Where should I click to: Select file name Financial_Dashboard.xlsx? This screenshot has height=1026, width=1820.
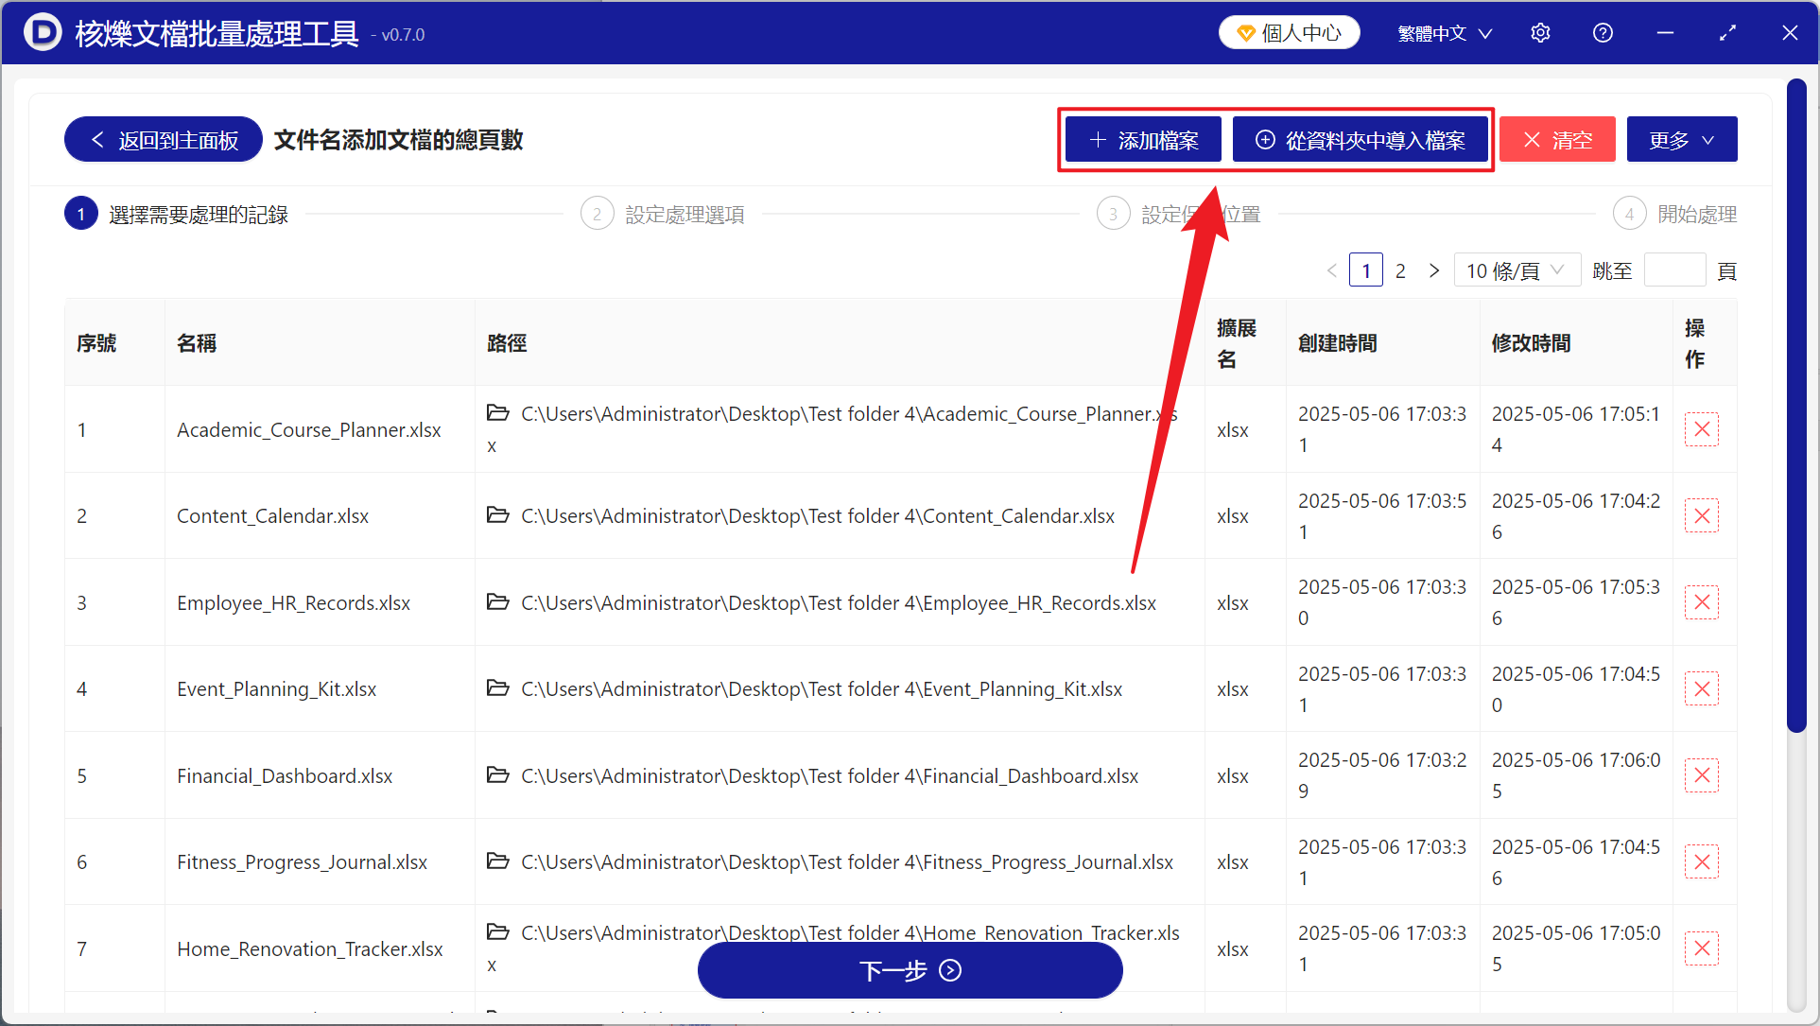[x=285, y=776]
